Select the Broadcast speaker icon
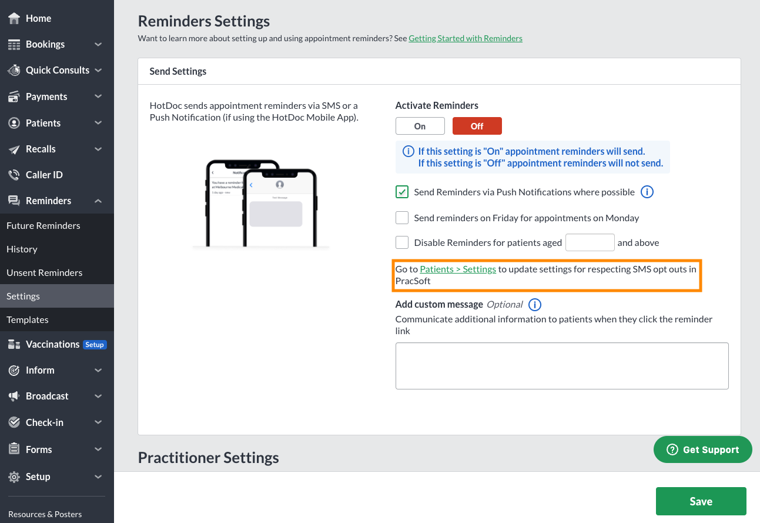Image resolution: width=760 pixels, height=523 pixels. tap(14, 396)
